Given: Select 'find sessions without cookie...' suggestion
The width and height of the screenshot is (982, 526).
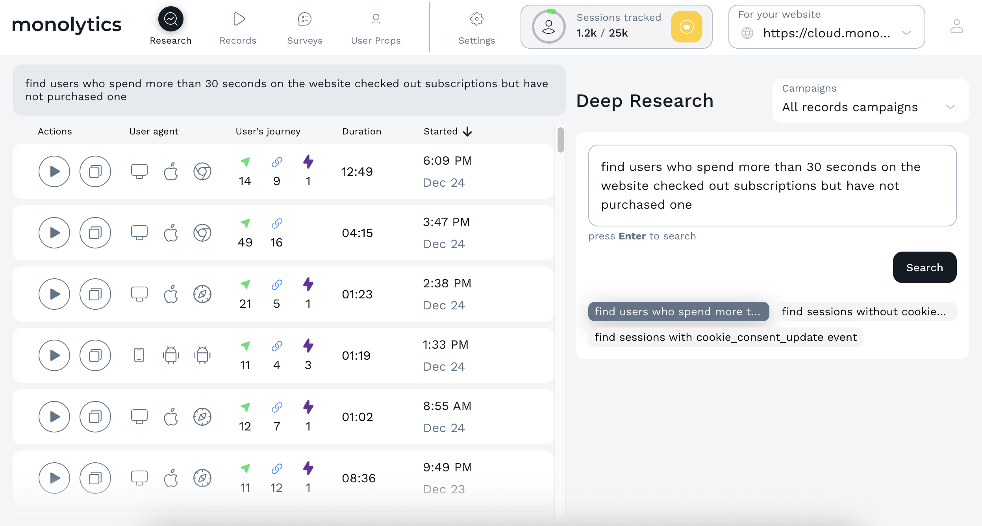Looking at the screenshot, I should click(x=864, y=312).
